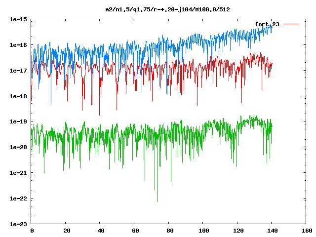Click y-axis label 1e-18
The height and width of the screenshot is (237, 316).
[x=18, y=96]
